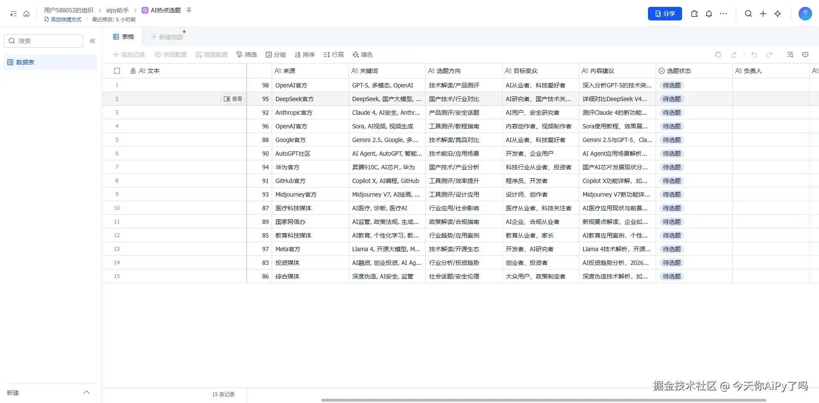Click the colorful AI circle icon in toolbar
819x403 pixels.
(x=718, y=55)
